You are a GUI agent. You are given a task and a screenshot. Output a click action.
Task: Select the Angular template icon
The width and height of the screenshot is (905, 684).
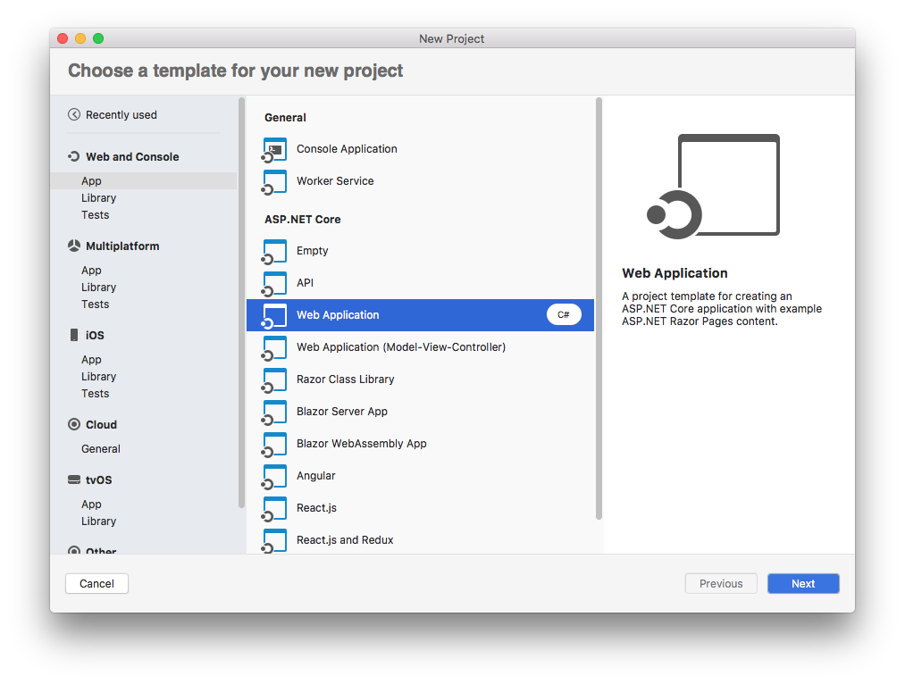pos(273,476)
